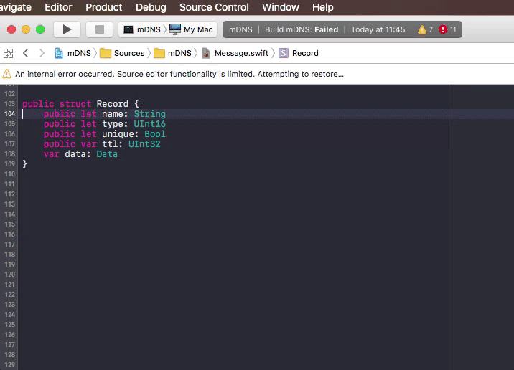Close window with red button

coord(11,29)
